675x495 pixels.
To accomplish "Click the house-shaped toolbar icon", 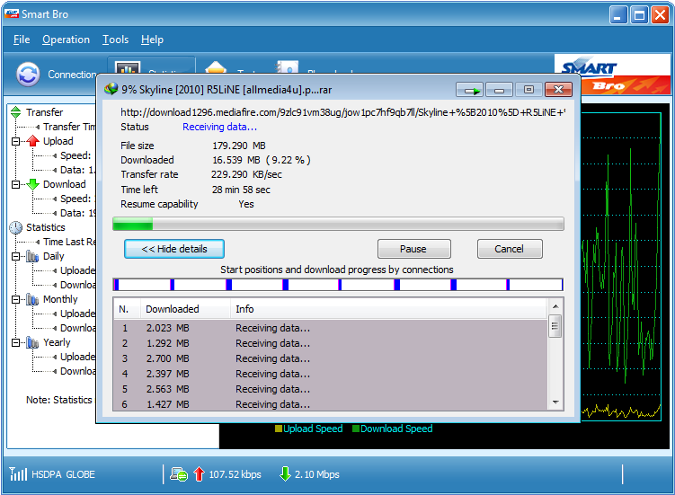I will (216, 67).
